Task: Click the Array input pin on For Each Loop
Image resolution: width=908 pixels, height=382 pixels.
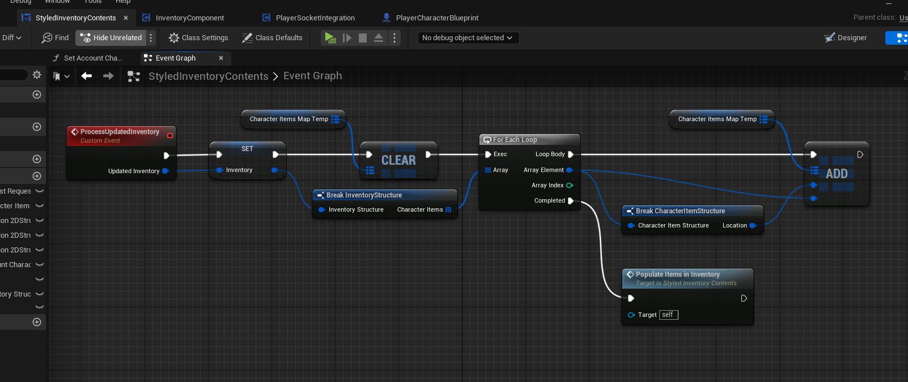Action: point(488,170)
